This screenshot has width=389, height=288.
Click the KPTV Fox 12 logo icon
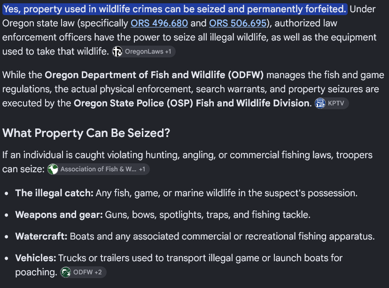320,103
